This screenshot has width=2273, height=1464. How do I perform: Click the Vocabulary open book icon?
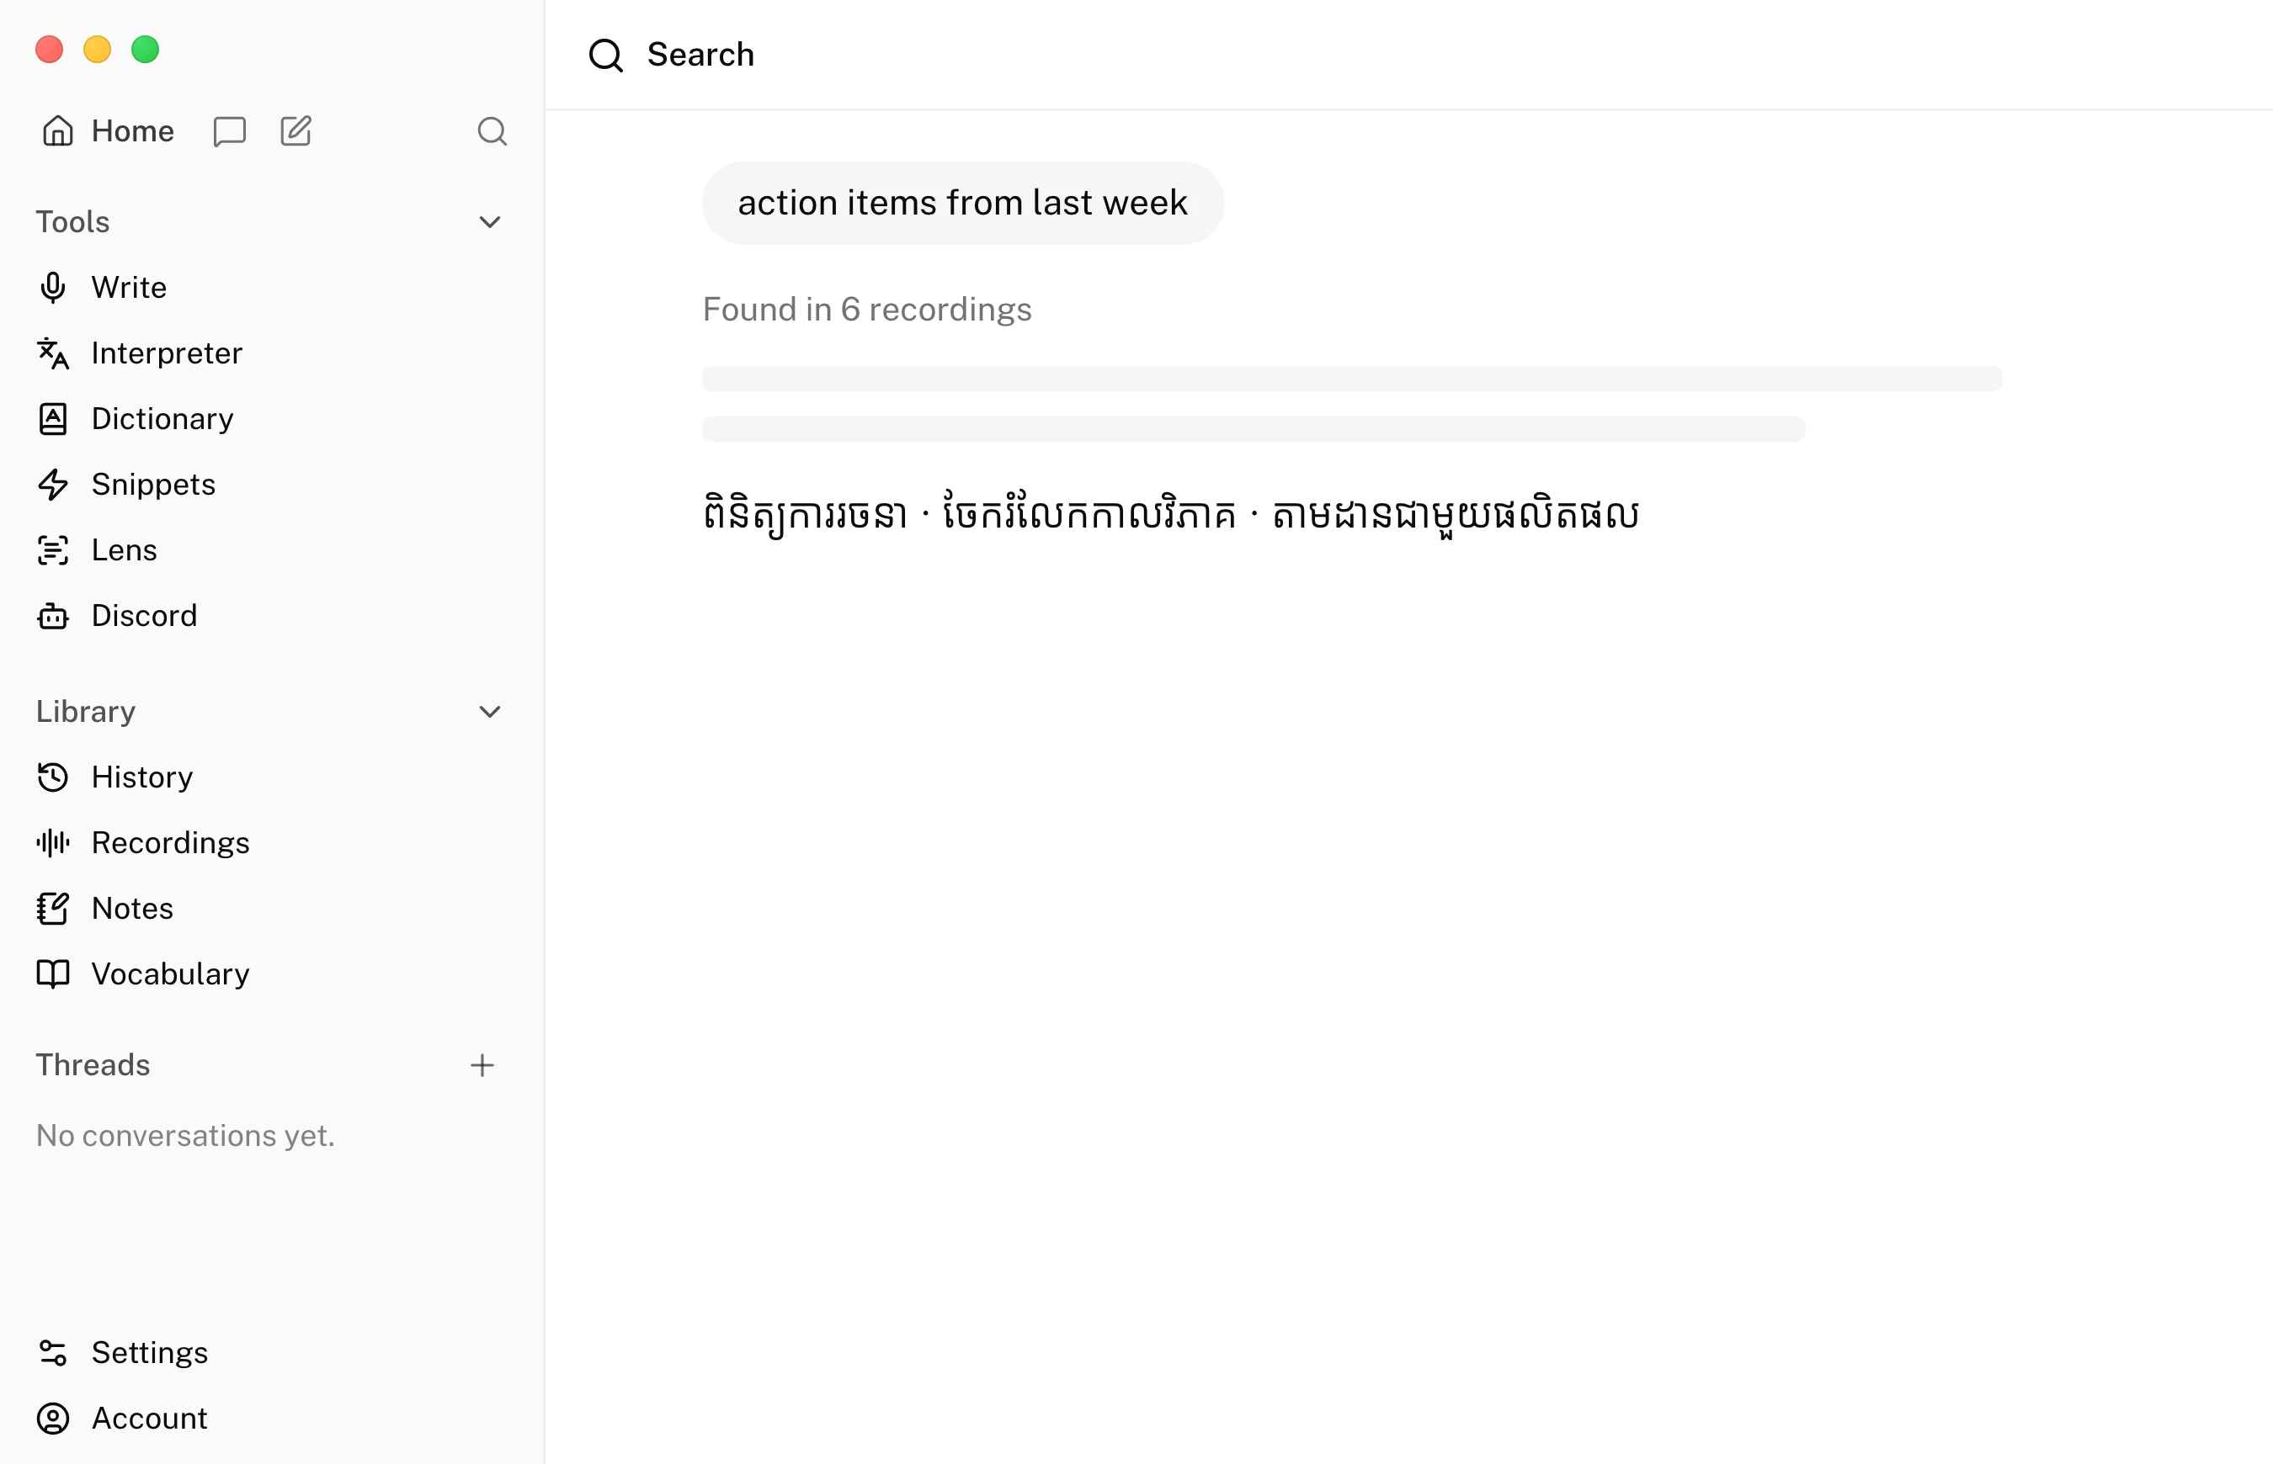pos(53,973)
